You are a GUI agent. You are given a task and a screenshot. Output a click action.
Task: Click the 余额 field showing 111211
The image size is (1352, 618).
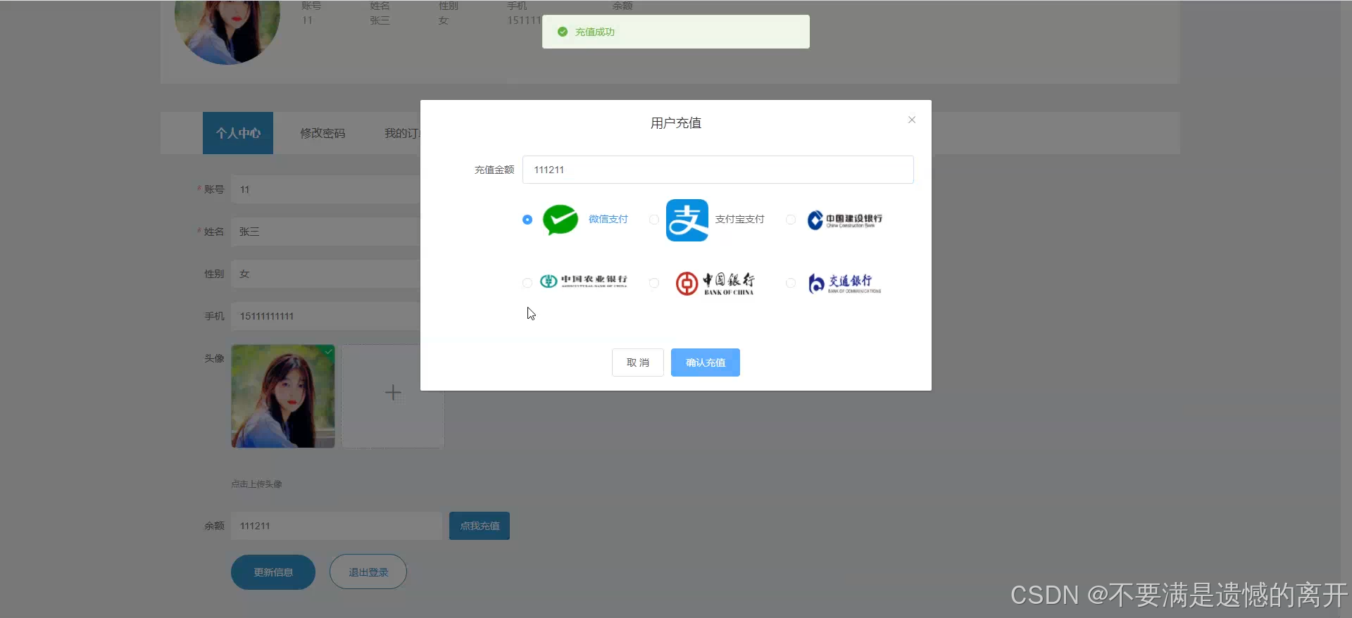click(337, 526)
